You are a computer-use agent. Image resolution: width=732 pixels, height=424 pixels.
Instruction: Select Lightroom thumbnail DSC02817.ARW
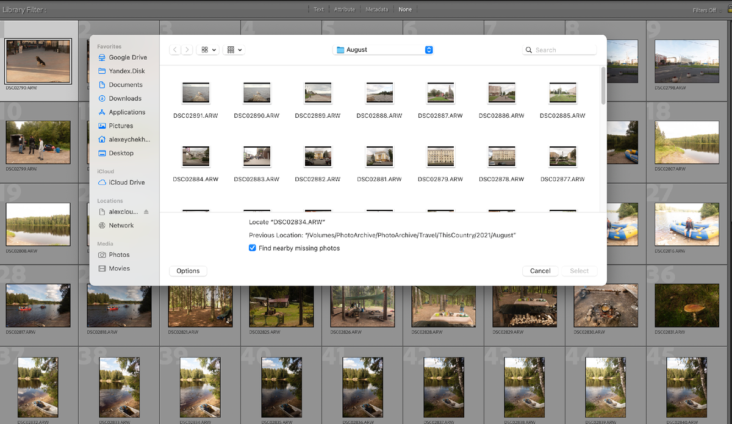point(38,306)
